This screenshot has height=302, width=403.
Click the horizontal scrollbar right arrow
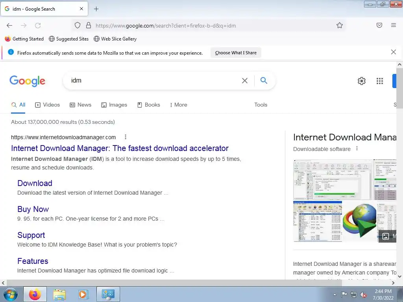coord(393,283)
